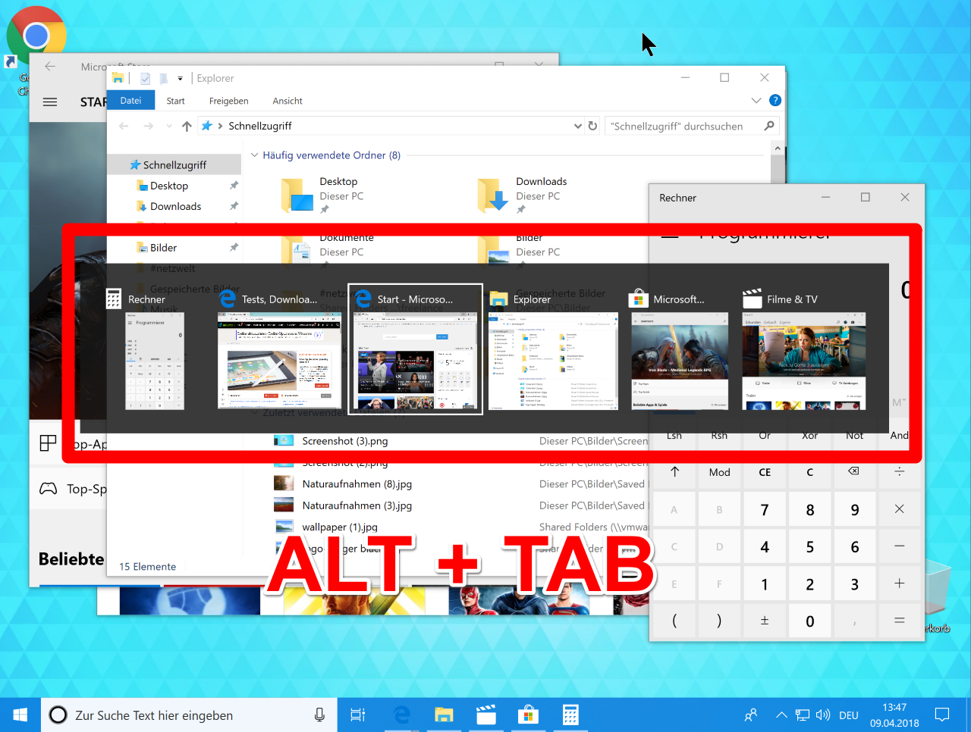Viewport: 971px width, 732px height.
Task: Open address bar history dropdown
Action: click(578, 126)
